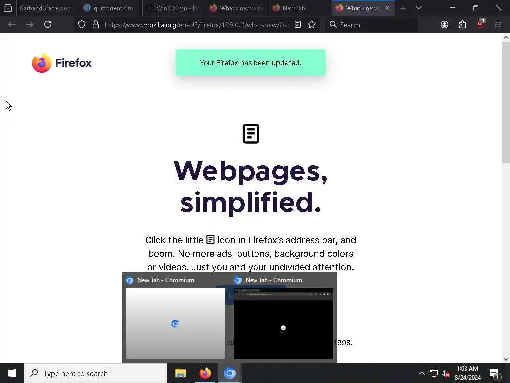This screenshot has height=383, width=510.
Task: Bookmark this page with star
Action: tap(312, 25)
